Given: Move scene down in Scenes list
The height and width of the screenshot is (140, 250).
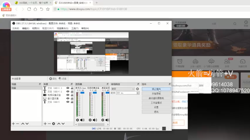Looking at the screenshot, I should tap(27, 124).
